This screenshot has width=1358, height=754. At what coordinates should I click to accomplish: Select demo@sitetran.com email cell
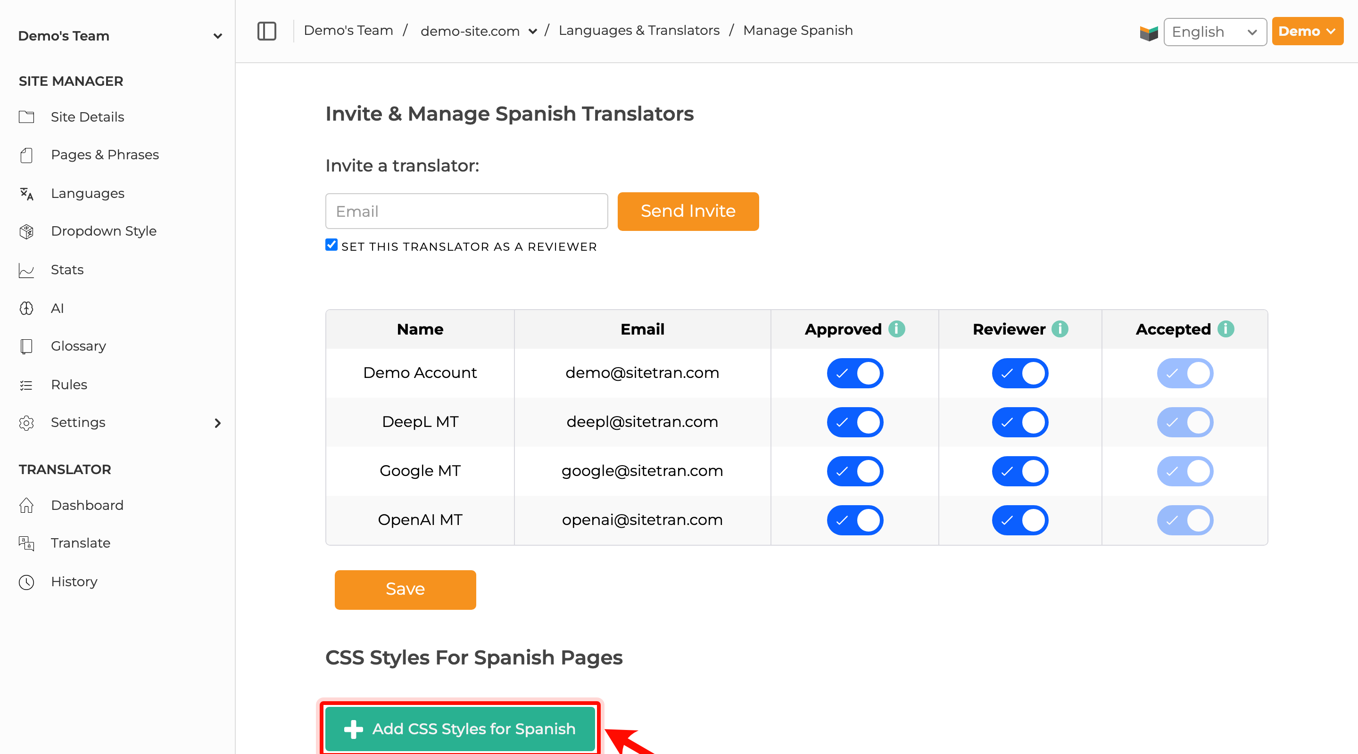pos(642,373)
